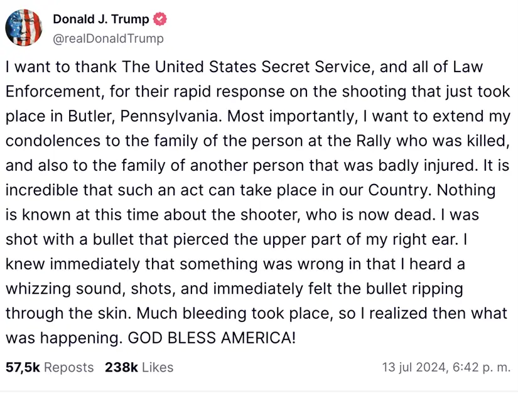Viewport: 518px width, 393px height.
Task: Click the 57,5k reposts number
Action: coord(22,367)
